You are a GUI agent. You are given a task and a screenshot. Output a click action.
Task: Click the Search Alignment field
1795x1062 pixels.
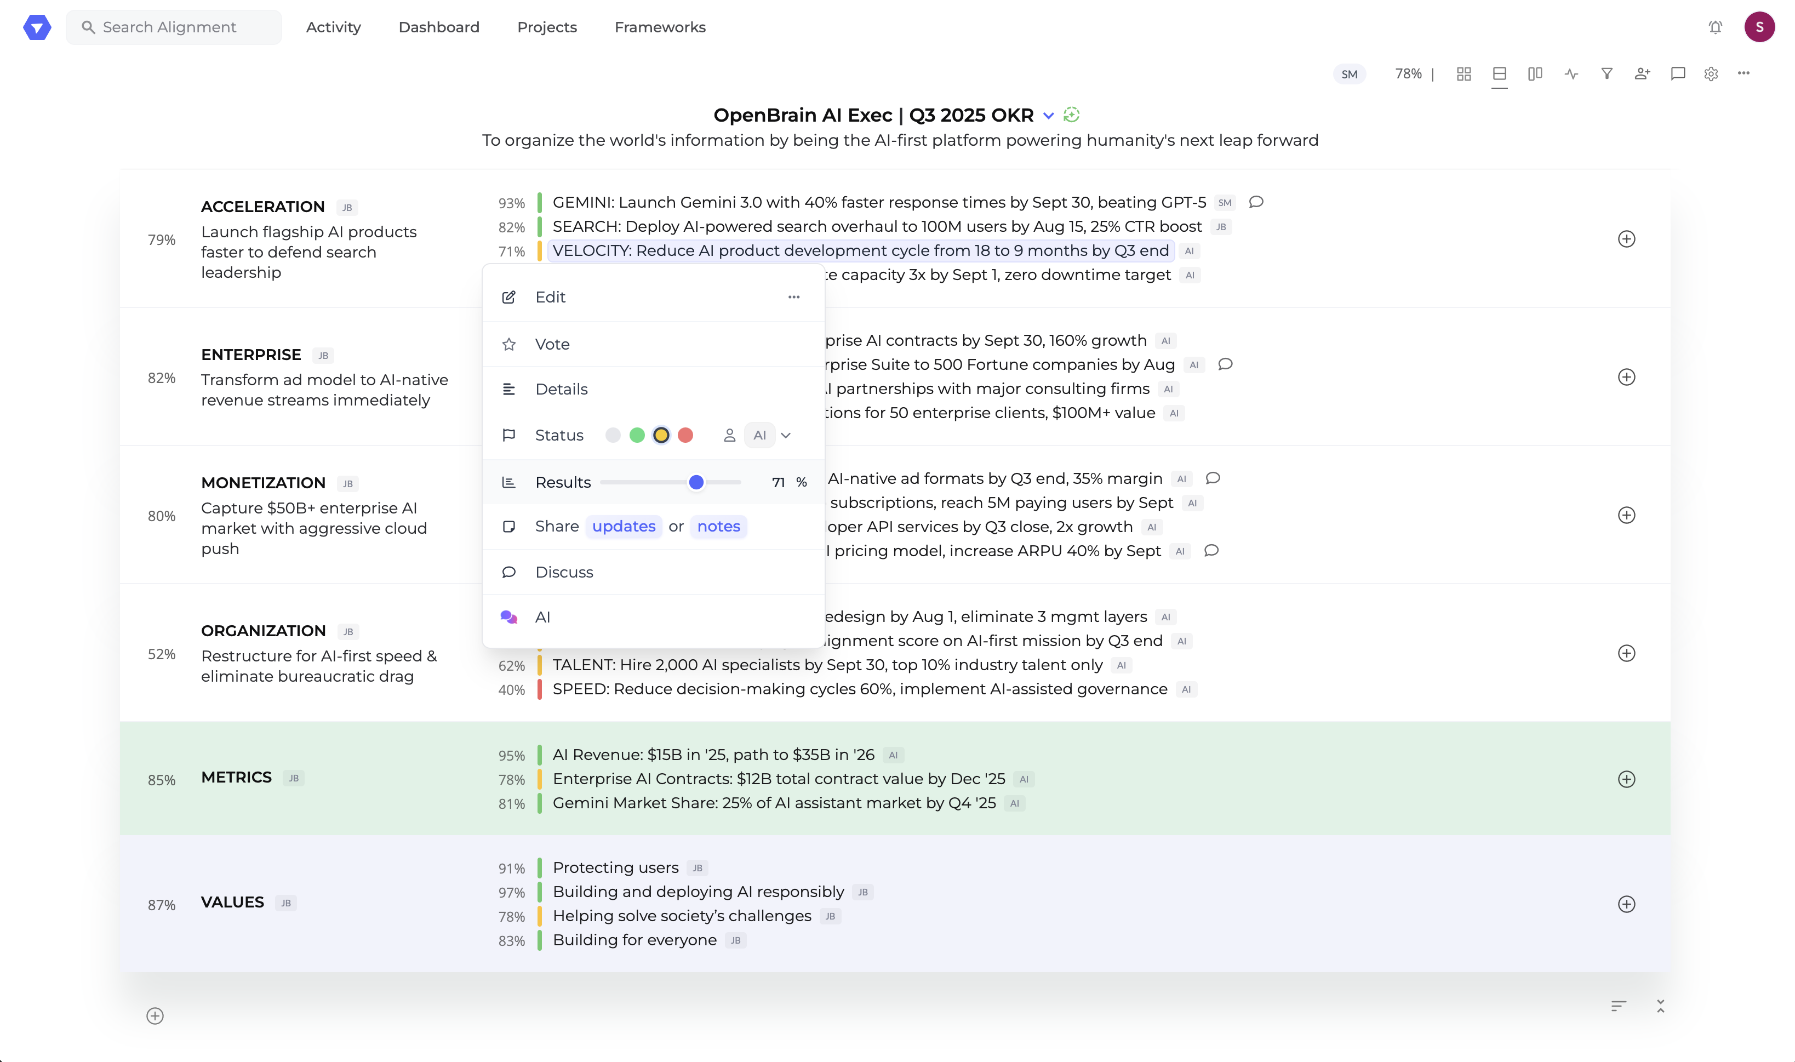tap(174, 27)
